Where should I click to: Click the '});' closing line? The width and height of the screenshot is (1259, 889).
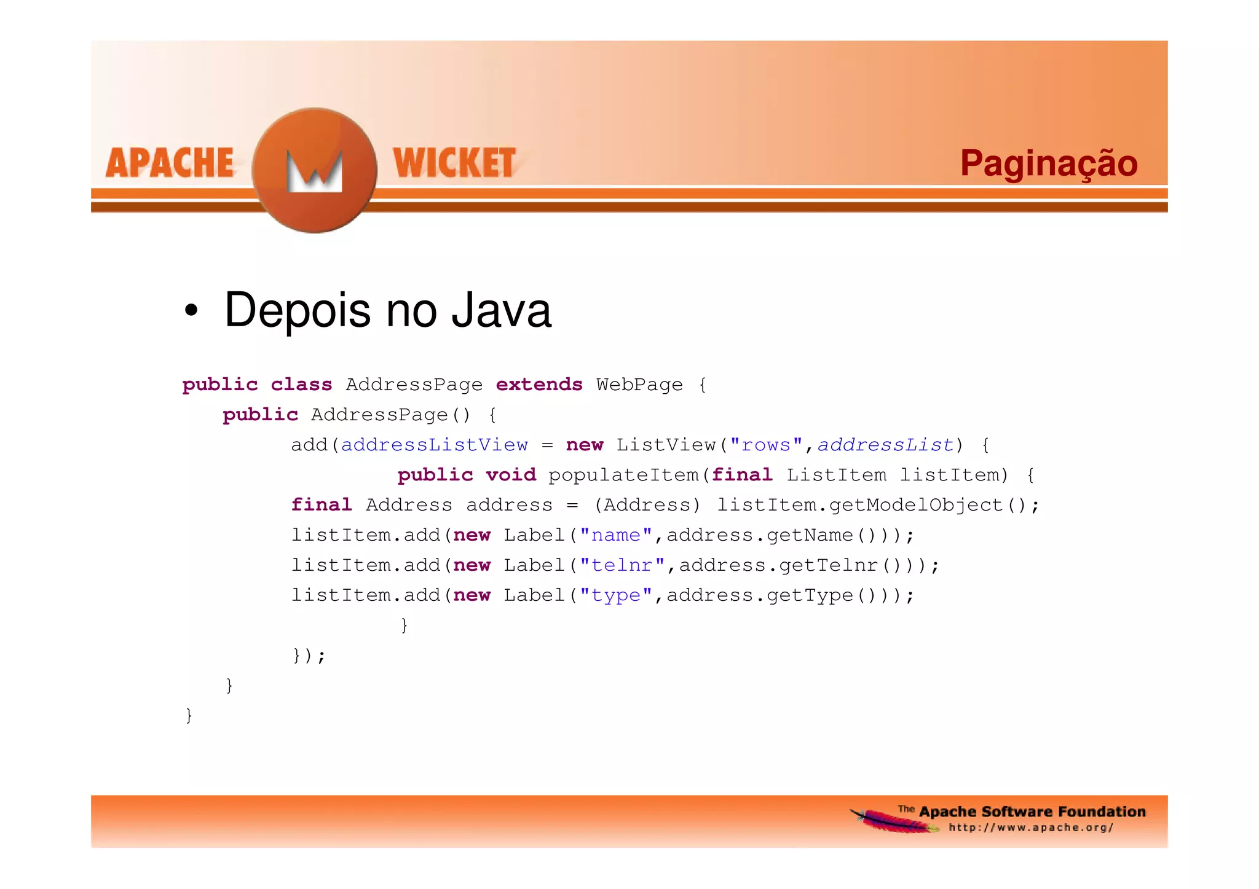(309, 655)
